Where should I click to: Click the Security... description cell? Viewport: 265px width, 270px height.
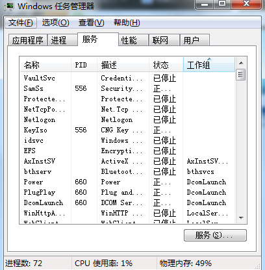pyautogui.click(x=121, y=88)
